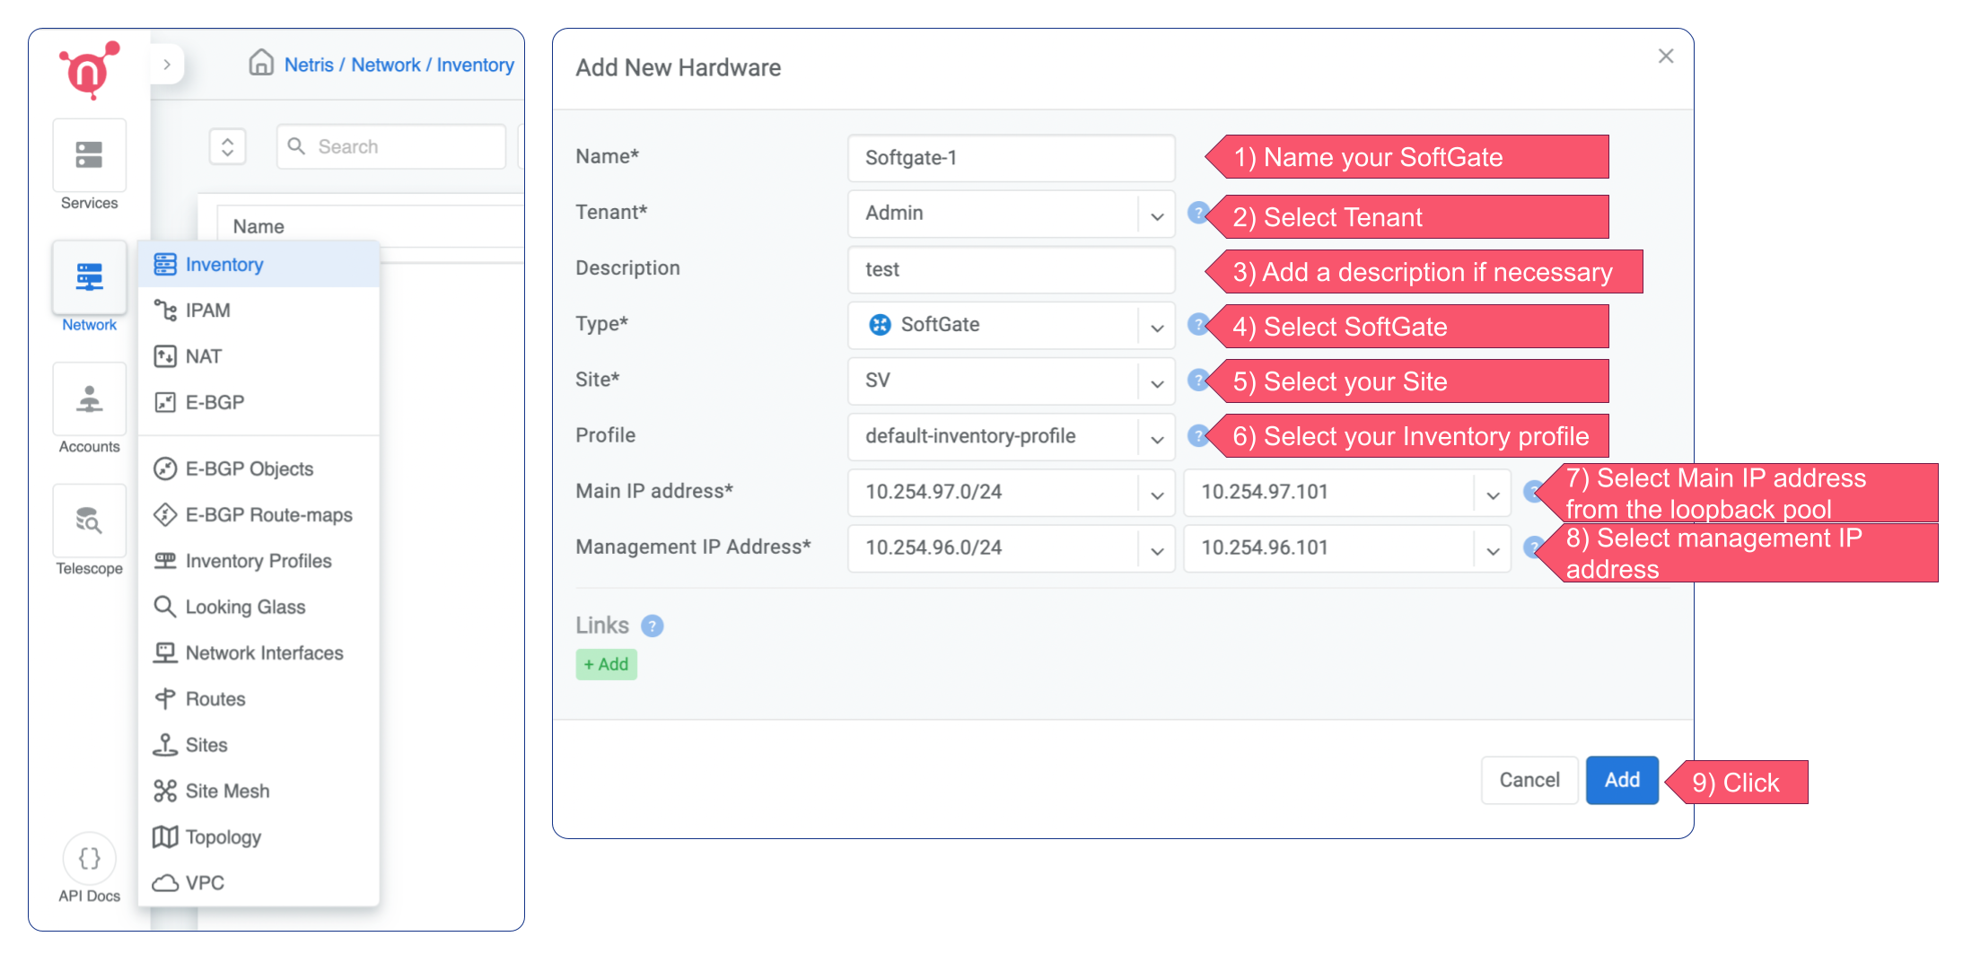
Task: Expand sidebar using the chevron arrow
Action: 167,65
